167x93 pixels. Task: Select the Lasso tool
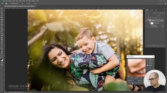pos(2,13)
